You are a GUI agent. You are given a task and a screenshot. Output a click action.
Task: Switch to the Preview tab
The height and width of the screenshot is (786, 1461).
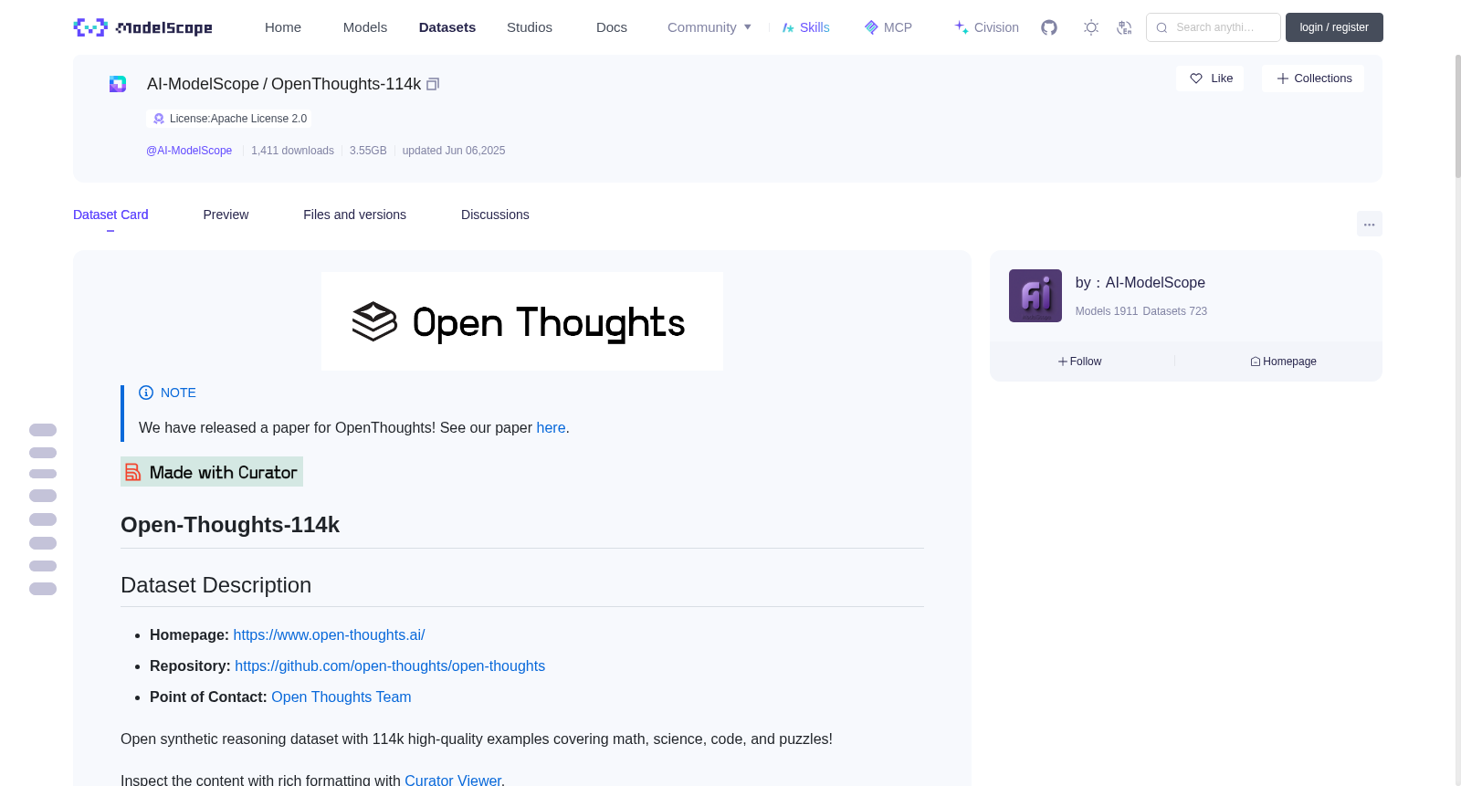[x=226, y=215]
